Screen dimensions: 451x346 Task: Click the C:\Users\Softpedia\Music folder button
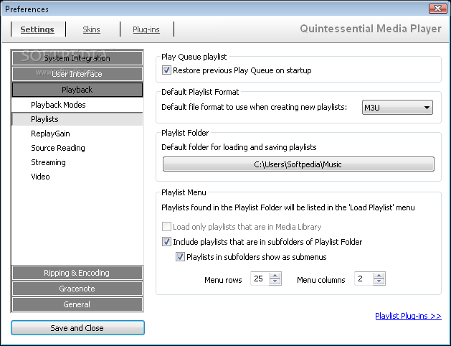tap(298, 164)
